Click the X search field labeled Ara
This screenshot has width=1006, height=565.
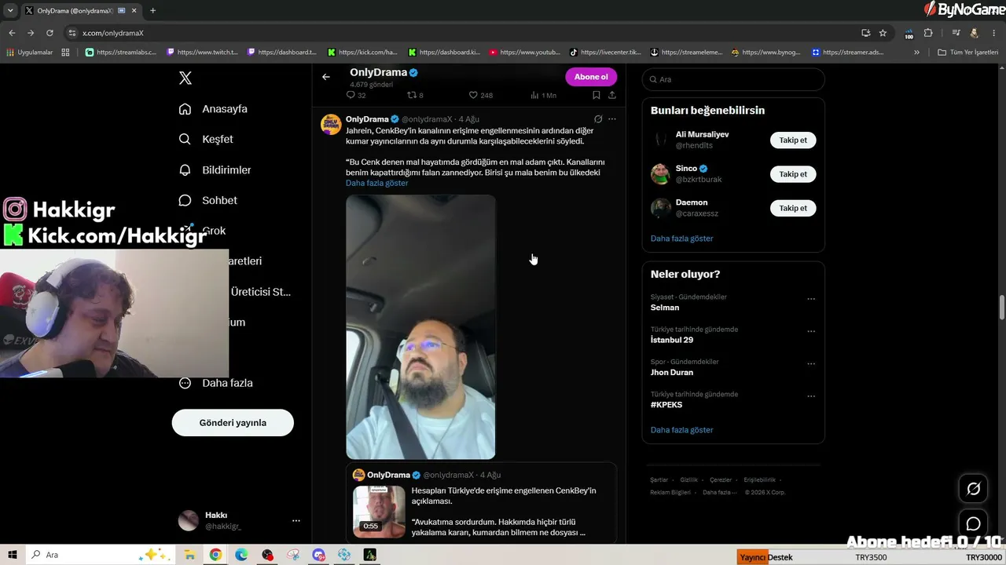733,79
